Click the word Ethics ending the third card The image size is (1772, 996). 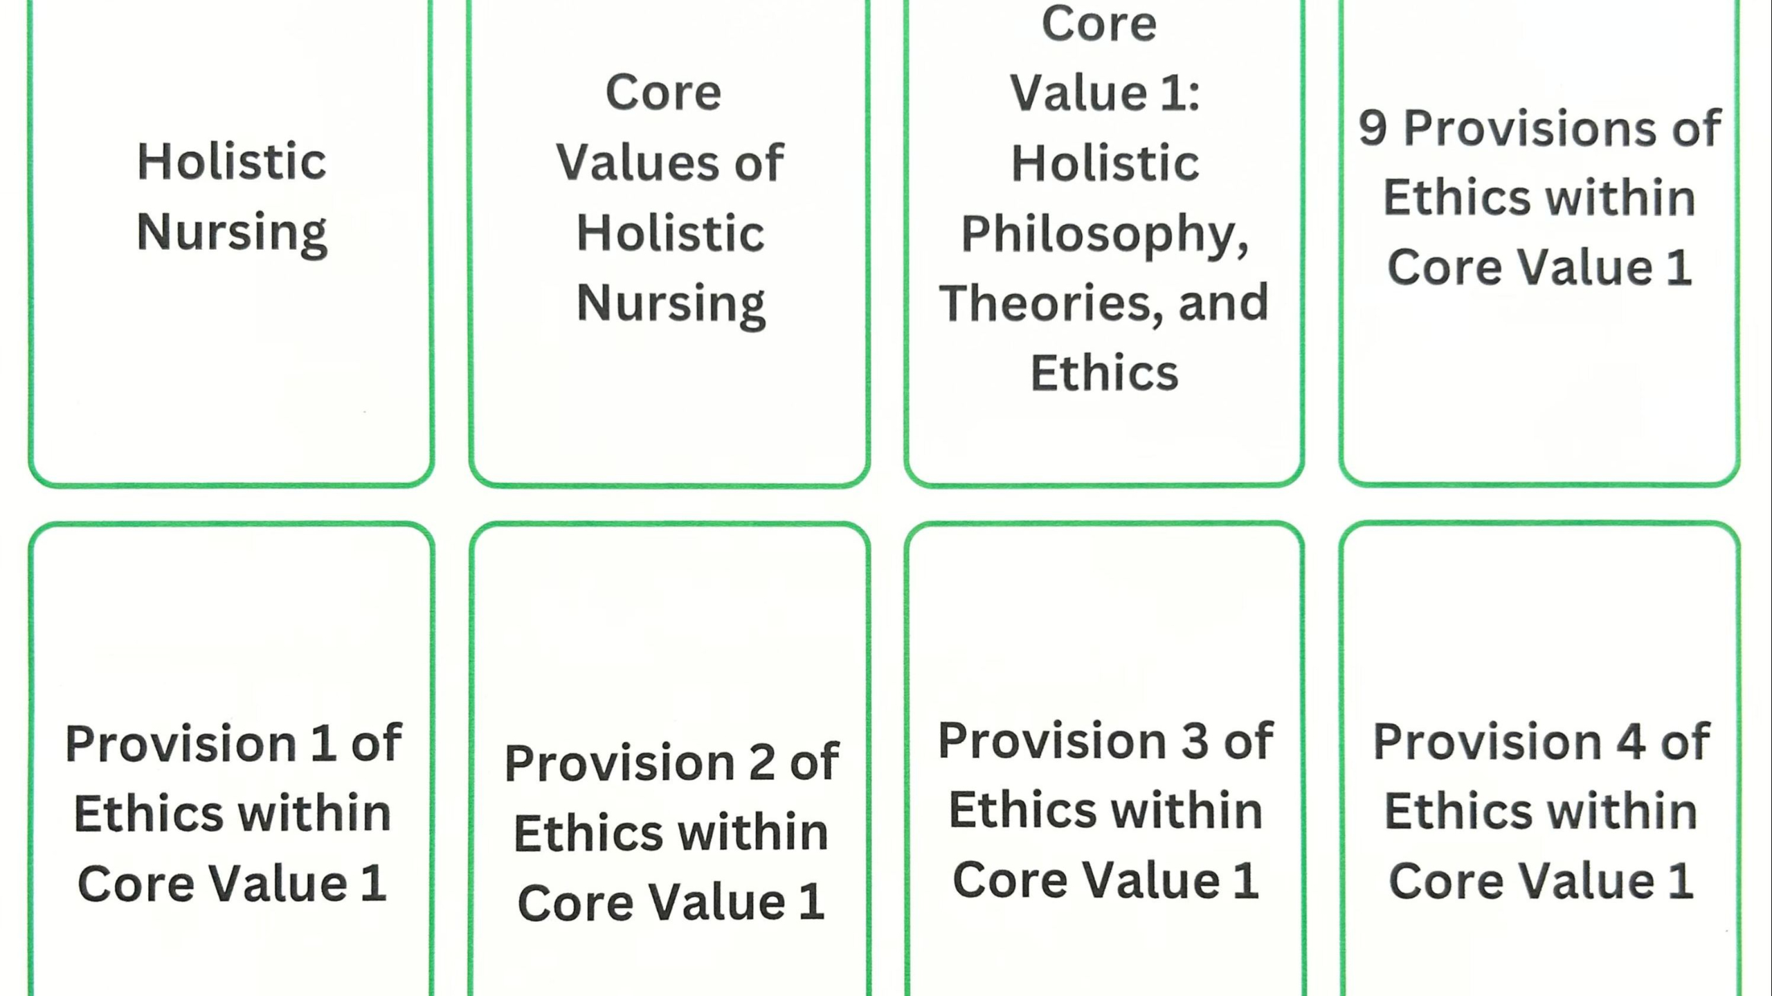[1104, 373]
